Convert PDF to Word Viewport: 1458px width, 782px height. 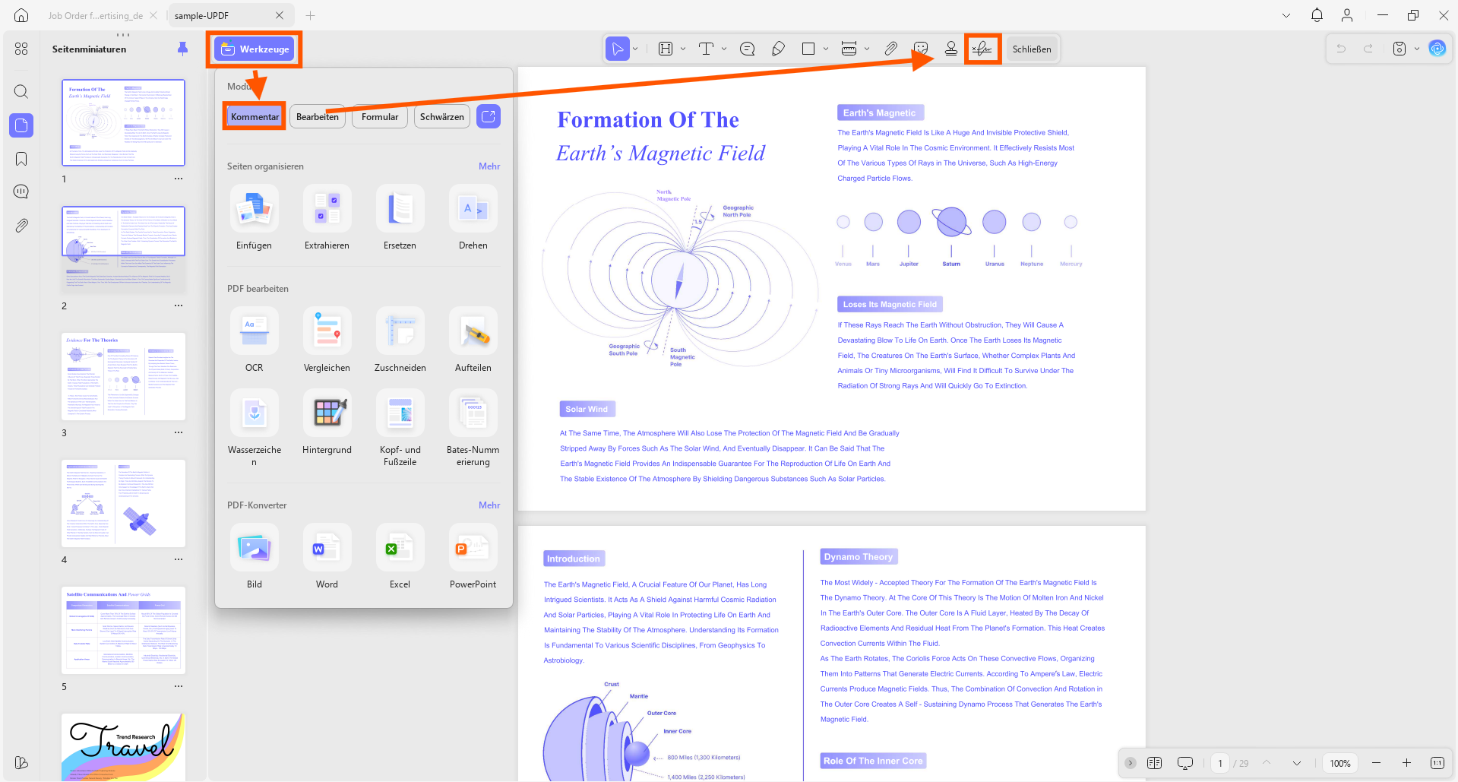pos(327,556)
